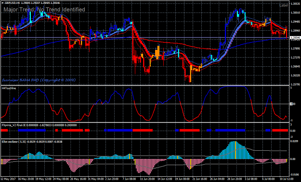
Task: Select the gray 'Label' text object
Action: (x=284, y=5)
